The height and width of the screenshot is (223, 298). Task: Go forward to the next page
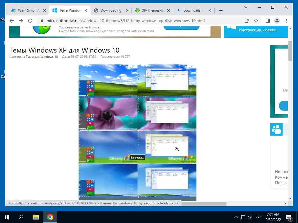click(21, 21)
